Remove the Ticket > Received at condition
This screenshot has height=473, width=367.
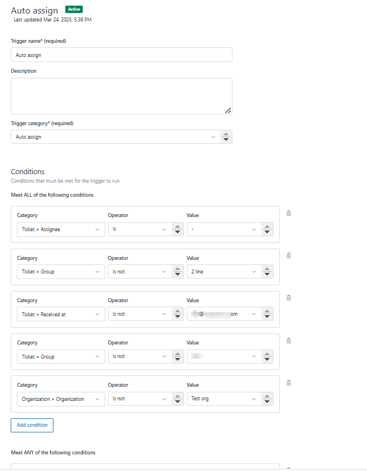289,298
